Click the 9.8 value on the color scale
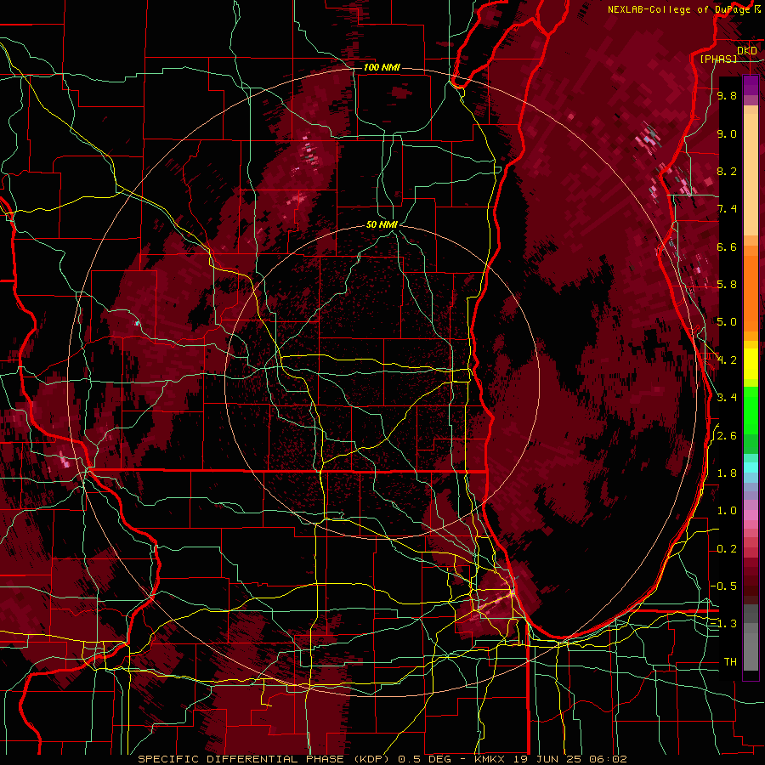This screenshot has height=765, width=765. coord(727,95)
